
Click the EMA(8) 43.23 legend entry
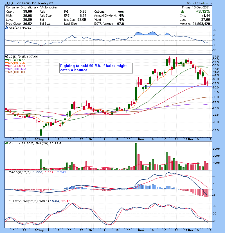[15, 63]
